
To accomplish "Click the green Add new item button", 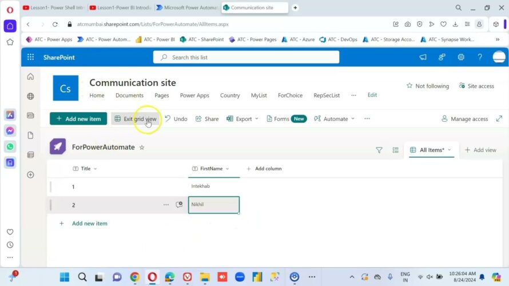I will (x=78, y=119).
